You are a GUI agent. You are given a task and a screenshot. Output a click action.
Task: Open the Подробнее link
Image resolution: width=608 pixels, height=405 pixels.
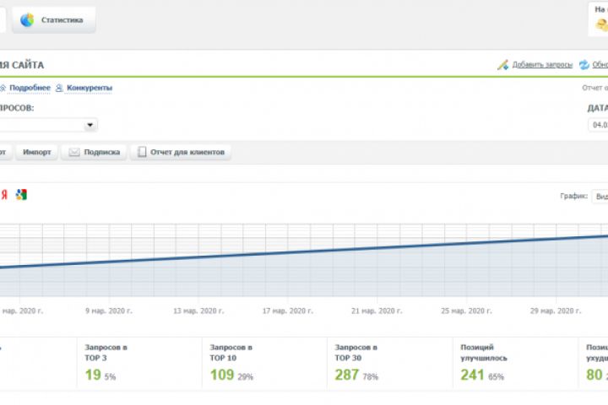(x=30, y=88)
